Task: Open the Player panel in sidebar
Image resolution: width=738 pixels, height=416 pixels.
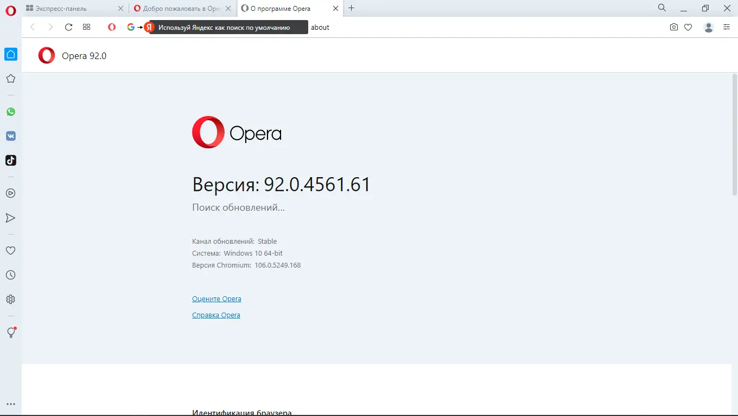Action: (x=10, y=193)
